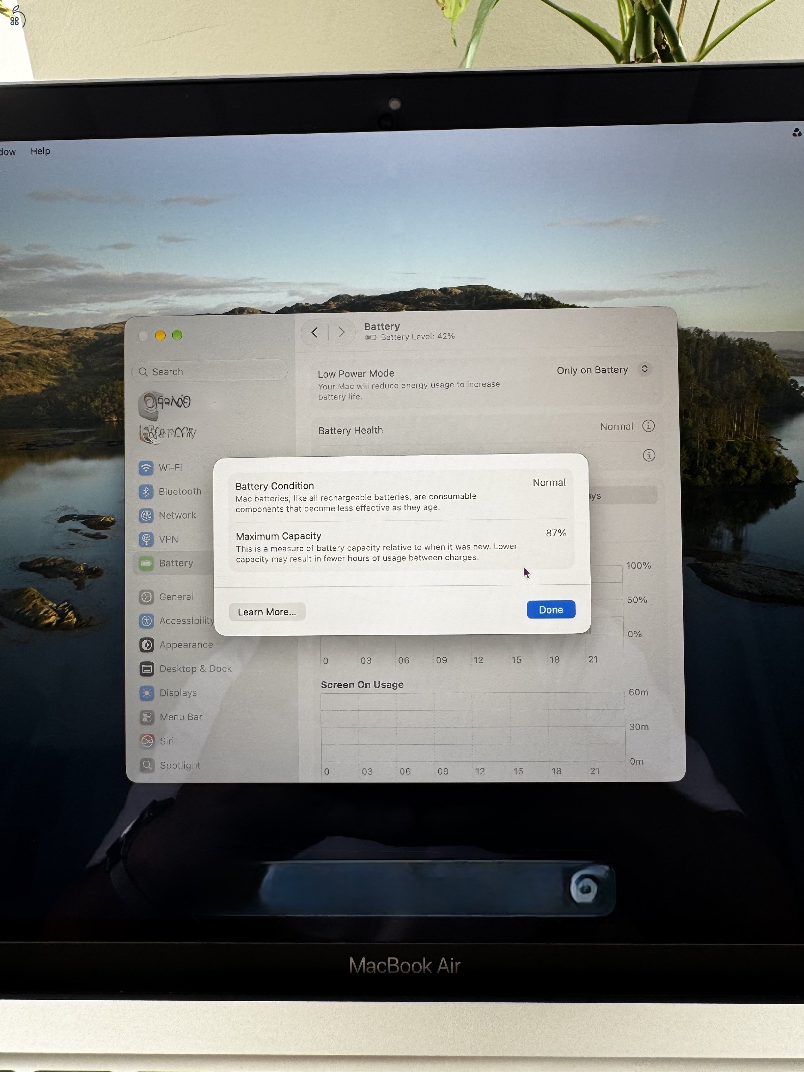
Task: Select the Network globe icon
Action: 147,515
